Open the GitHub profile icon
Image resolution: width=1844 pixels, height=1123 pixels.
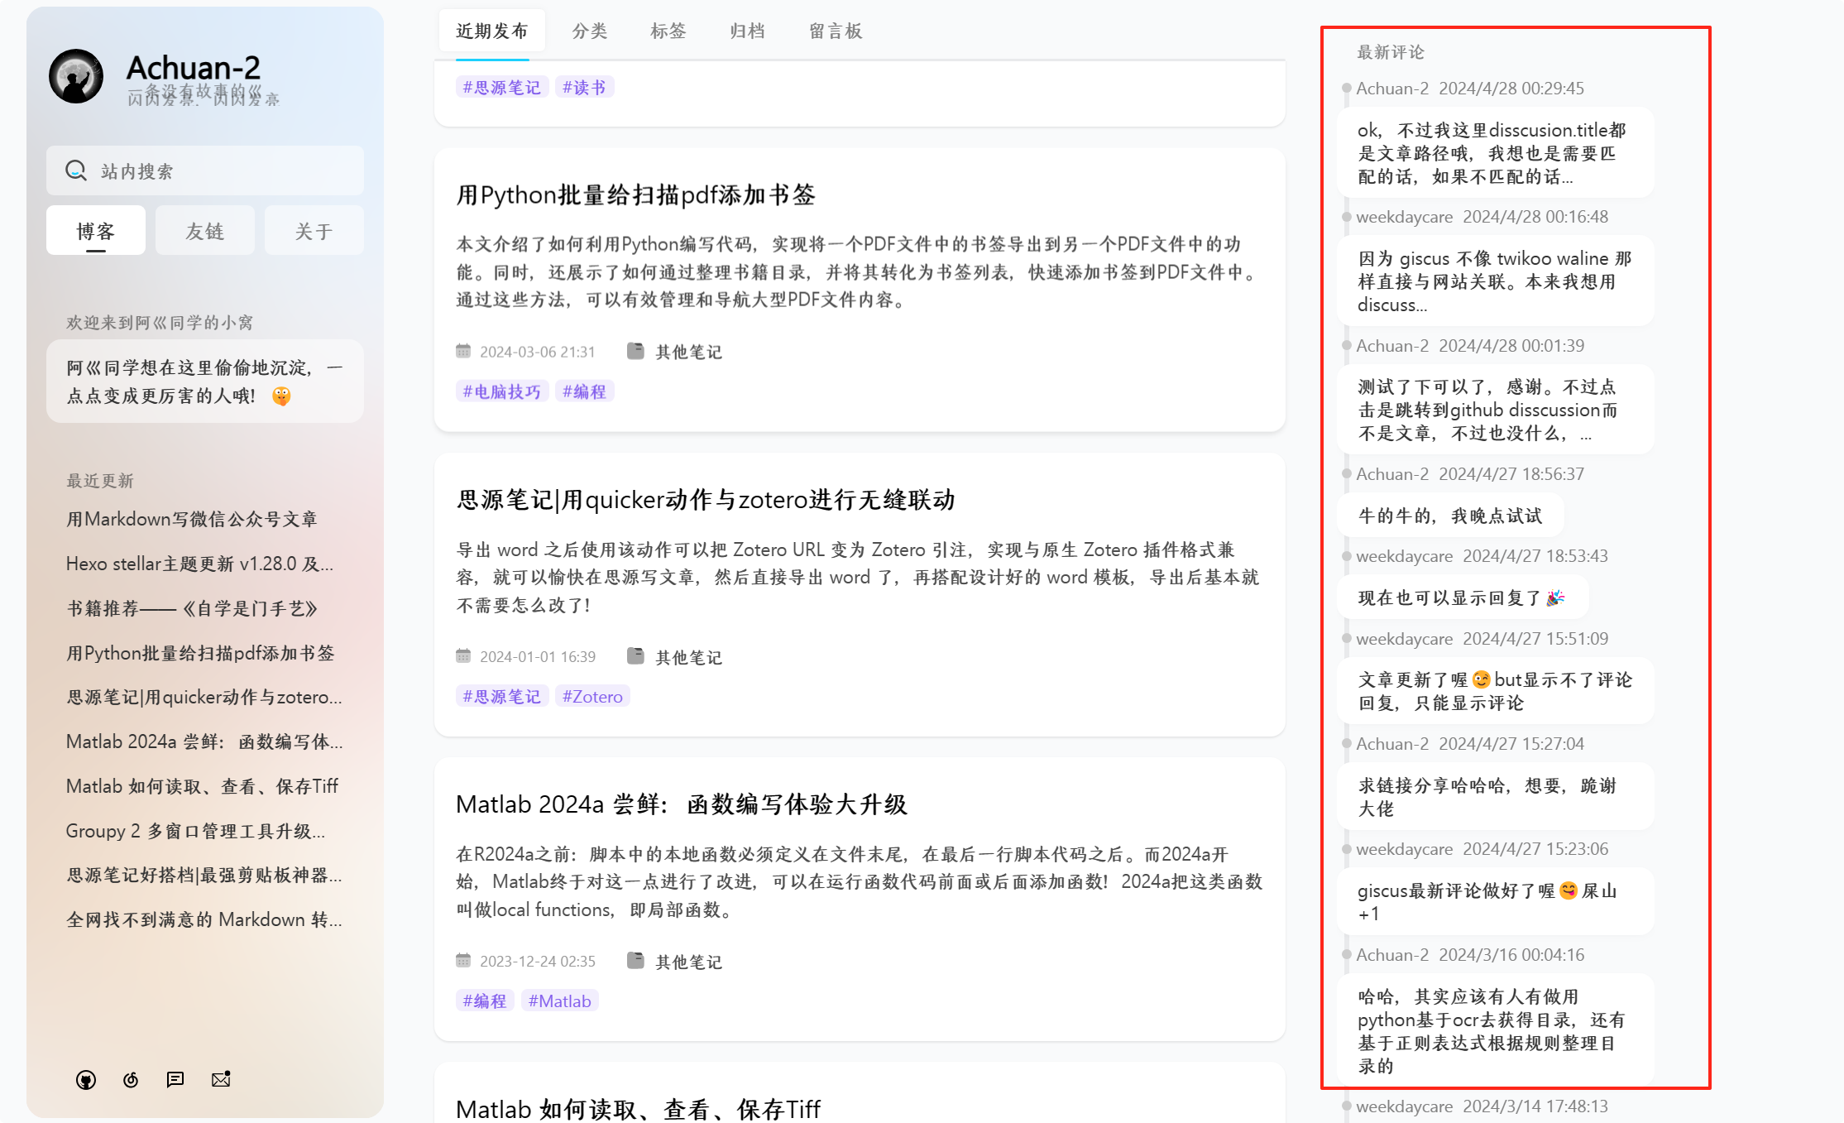[86, 1080]
